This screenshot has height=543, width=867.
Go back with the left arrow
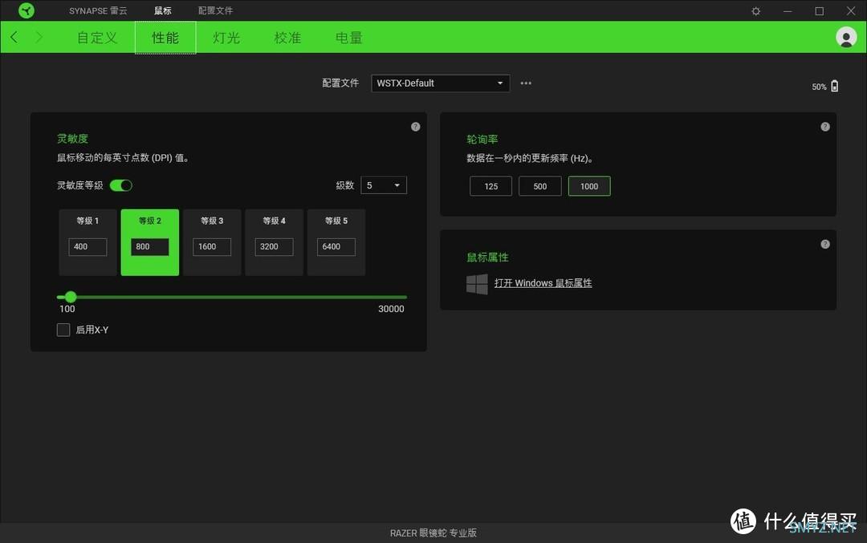(x=14, y=38)
